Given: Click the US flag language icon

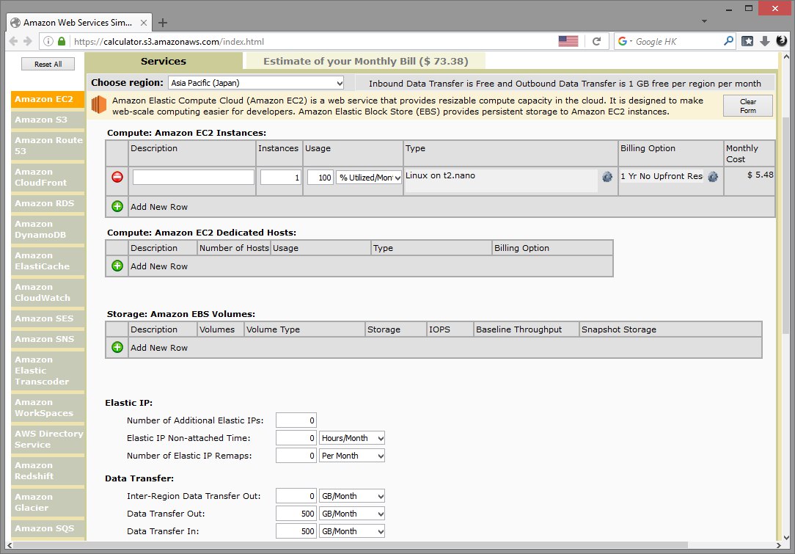Looking at the screenshot, I should coord(568,41).
